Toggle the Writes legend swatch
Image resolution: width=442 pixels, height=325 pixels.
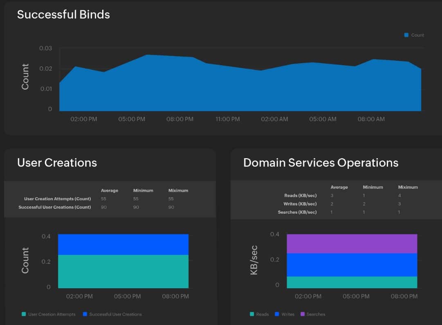pos(277,314)
